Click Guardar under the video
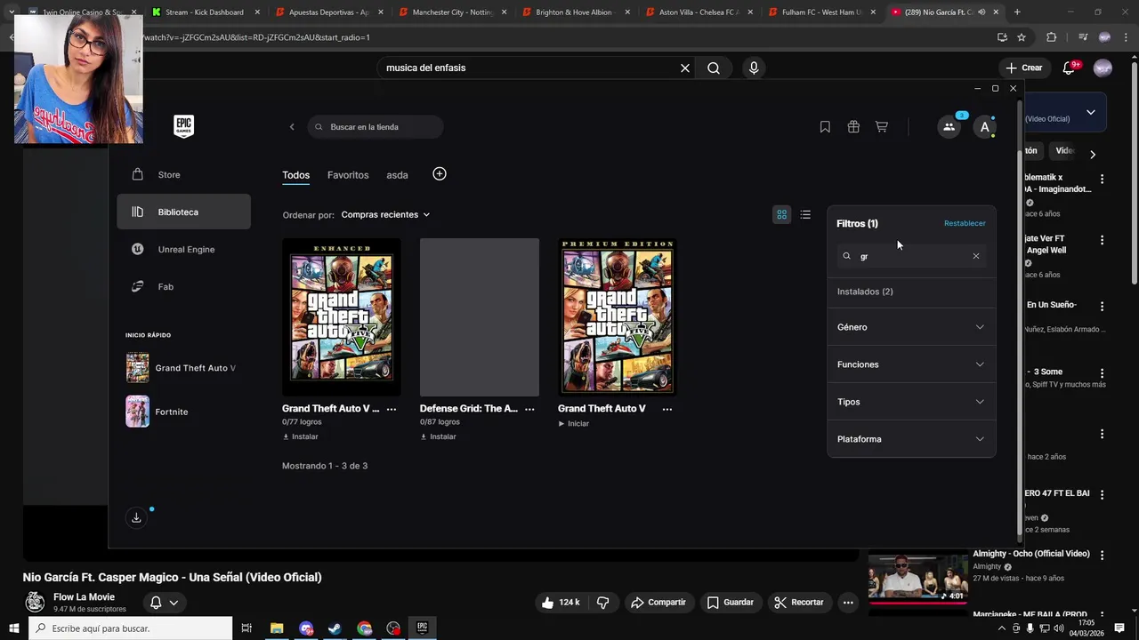Image resolution: width=1139 pixels, height=640 pixels. [x=731, y=603]
